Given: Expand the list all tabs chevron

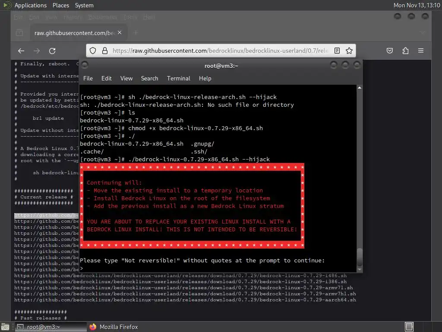Looking at the screenshot, I should [423, 33].
